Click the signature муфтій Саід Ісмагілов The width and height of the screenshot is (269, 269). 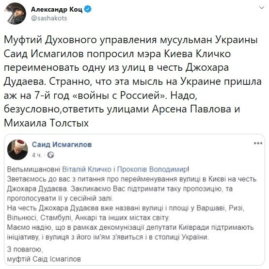[x=44, y=259]
